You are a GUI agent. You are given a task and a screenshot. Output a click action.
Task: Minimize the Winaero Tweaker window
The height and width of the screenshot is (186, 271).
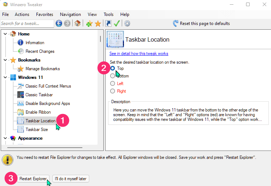[x=231, y=4]
